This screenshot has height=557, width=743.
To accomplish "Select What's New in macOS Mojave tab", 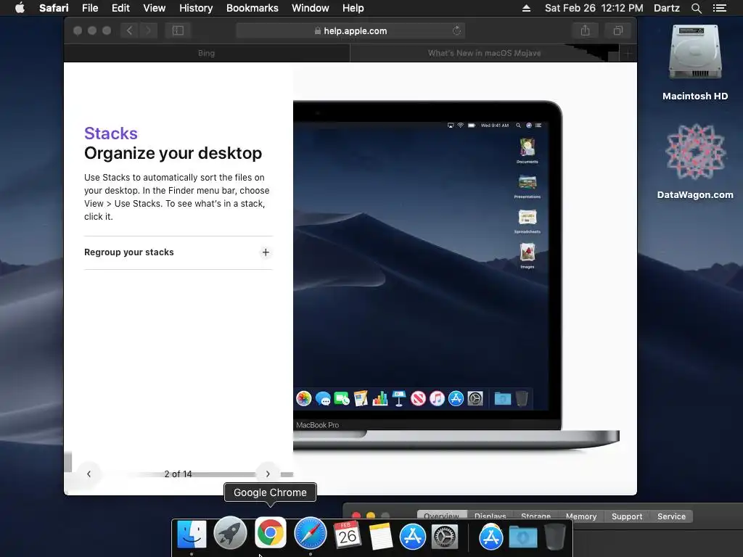I will [484, 53].
